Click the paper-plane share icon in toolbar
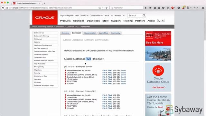 (x=168, y=8)
